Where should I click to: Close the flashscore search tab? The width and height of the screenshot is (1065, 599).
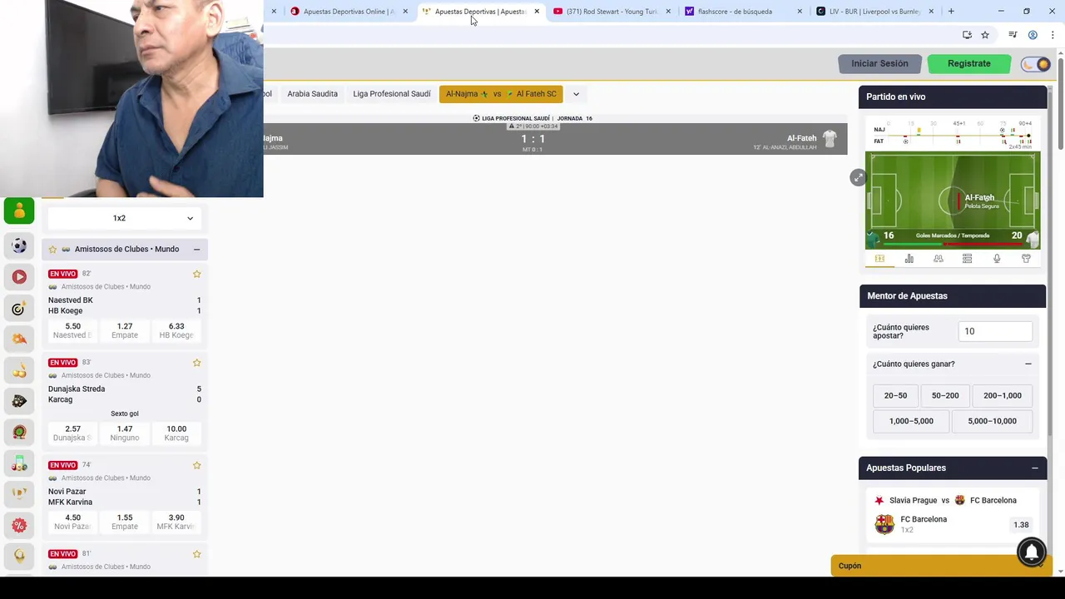click(800, 12)
